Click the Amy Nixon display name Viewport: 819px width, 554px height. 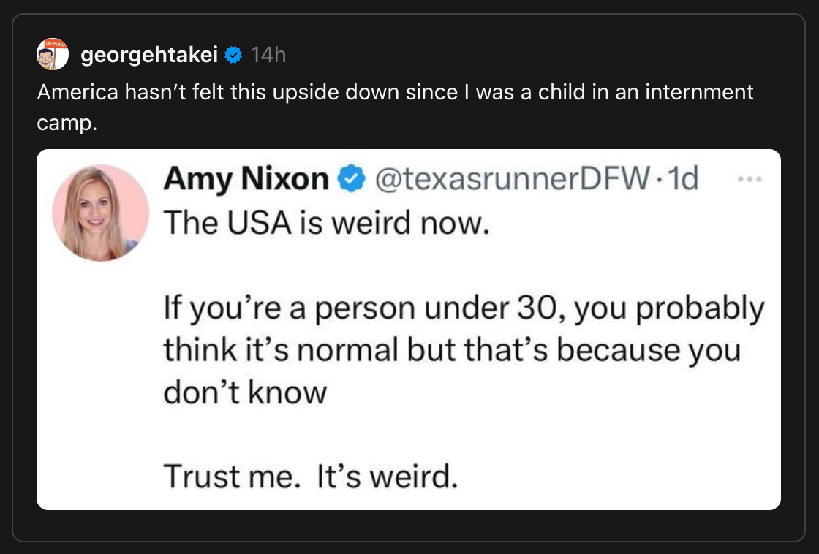tap(246, 179)
